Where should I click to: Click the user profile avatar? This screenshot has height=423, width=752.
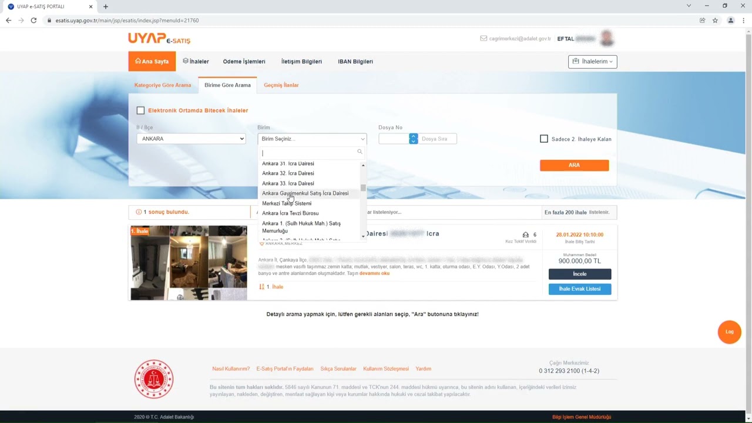click(607, 39)
